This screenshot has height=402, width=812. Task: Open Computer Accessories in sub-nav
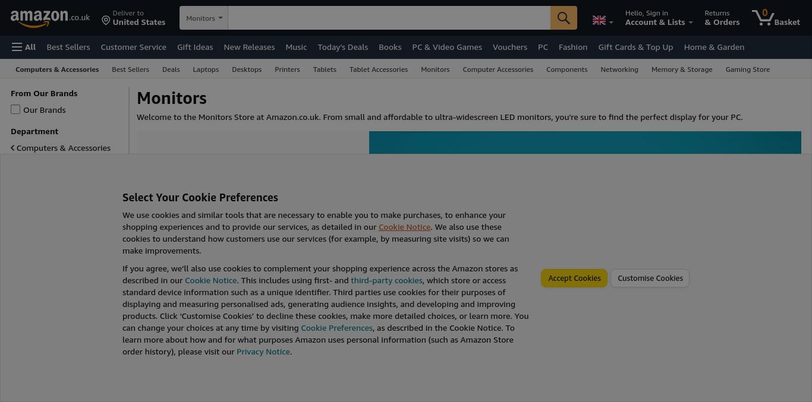pos(498,69)
